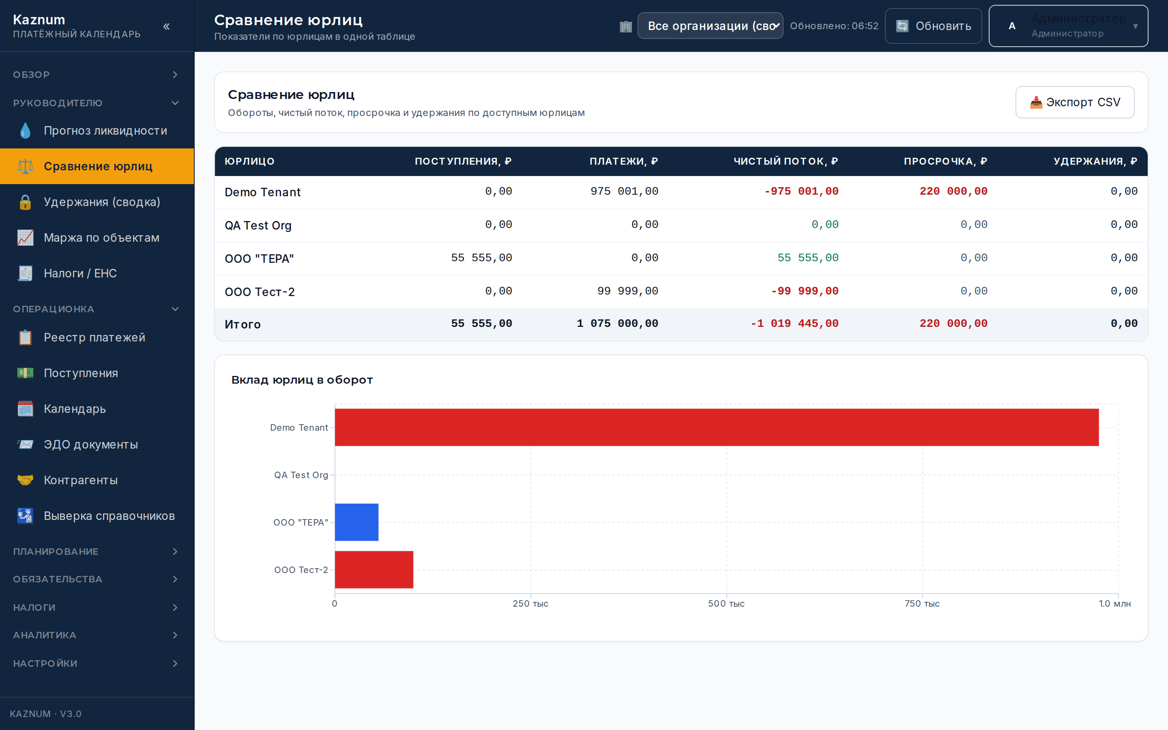1168x730 pixels.
Task: Click the calendar icon for Календарь
Action: click(25, 409)
